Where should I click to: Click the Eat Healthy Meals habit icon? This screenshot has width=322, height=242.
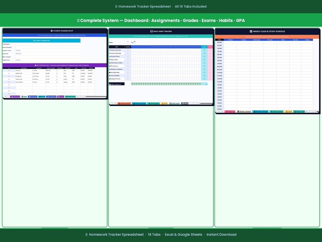tap(109, 72)
